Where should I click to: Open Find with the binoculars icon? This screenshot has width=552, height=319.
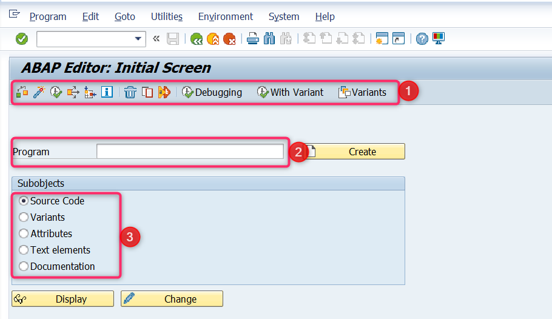tap(269, 39)
